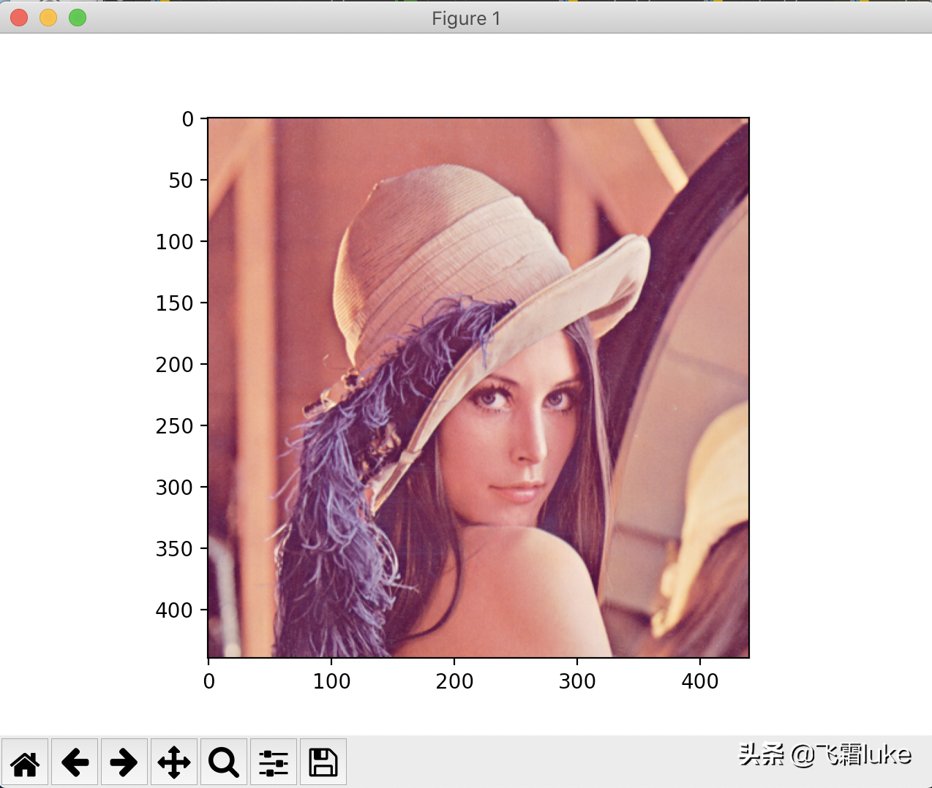Minimize the Figure 1 window
This screenshot has height=788, width=932.
[48, 18]
